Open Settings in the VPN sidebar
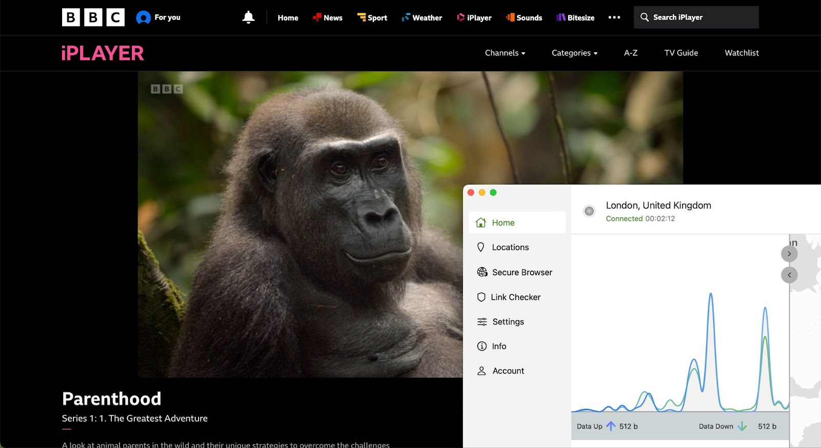 (x=517, y=322)
